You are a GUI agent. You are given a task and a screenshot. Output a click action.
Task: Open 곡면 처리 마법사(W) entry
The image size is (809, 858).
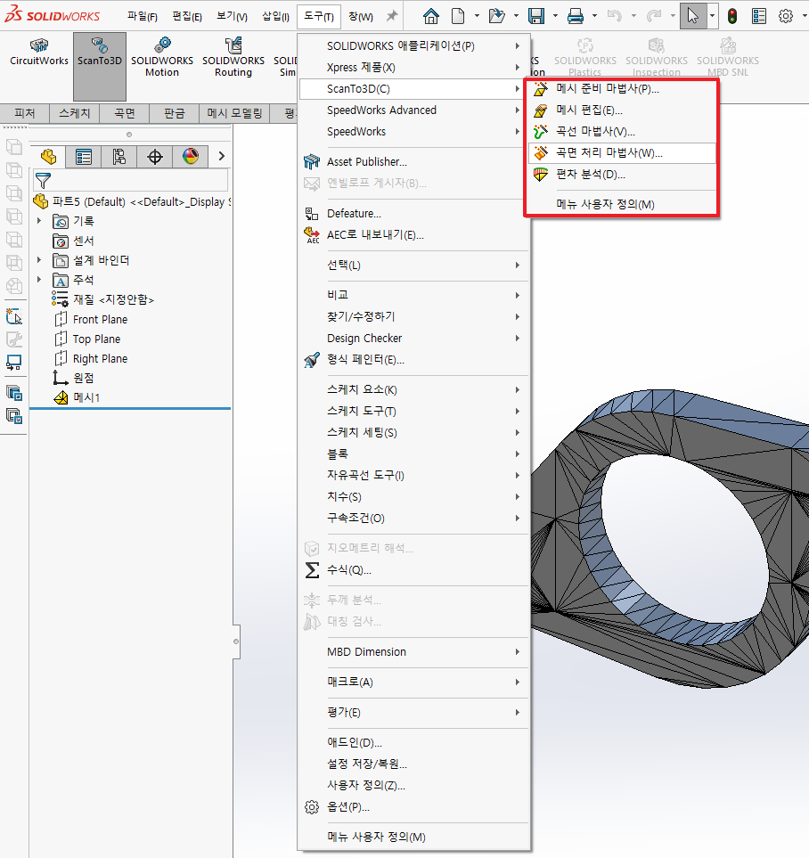pos(622,153)
